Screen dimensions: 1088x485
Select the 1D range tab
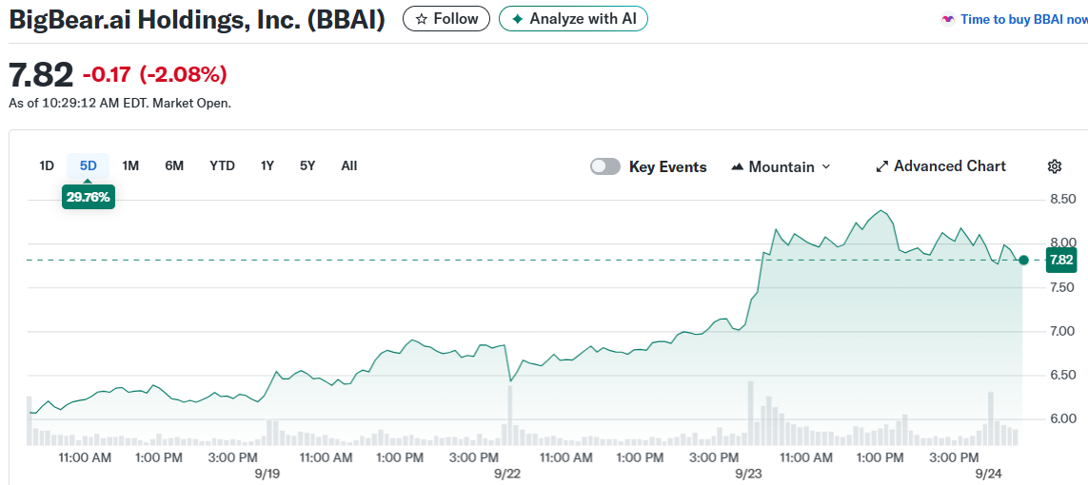[47, 165]
